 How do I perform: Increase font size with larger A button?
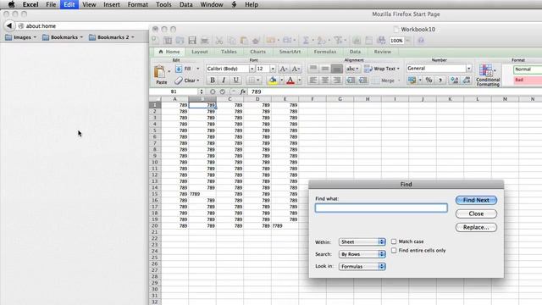pos(283,69)
